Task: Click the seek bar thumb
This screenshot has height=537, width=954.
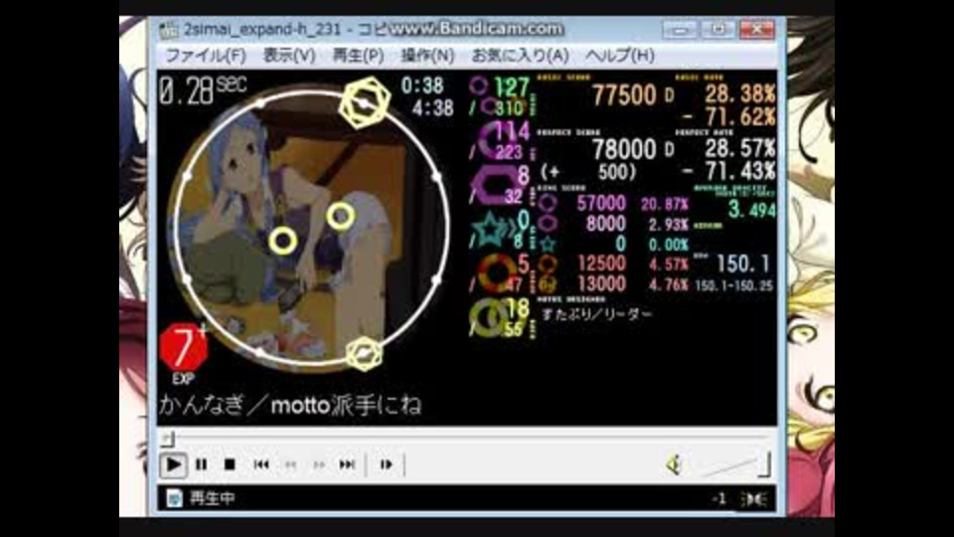Action: click(169, 439)
